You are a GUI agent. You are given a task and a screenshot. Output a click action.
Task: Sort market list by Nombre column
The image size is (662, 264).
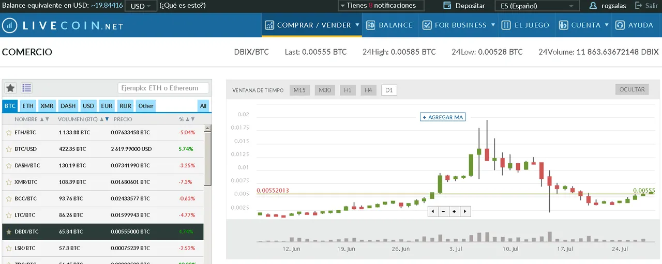click(32, 119)
